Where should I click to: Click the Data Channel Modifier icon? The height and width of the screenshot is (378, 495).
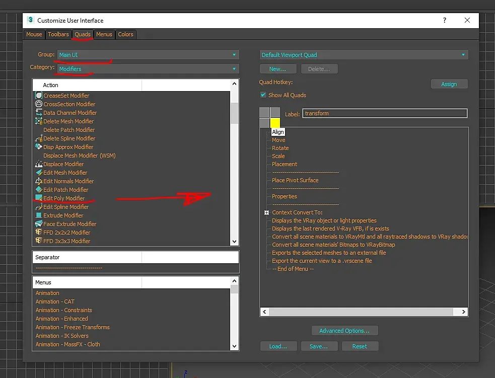click(38, 112)
